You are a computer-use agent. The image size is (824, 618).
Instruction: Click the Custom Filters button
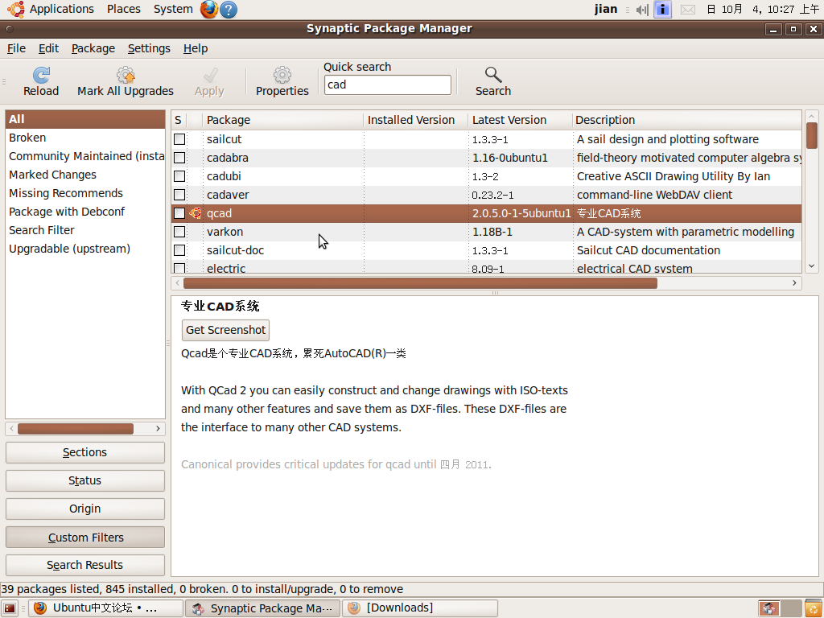[85, 537]
